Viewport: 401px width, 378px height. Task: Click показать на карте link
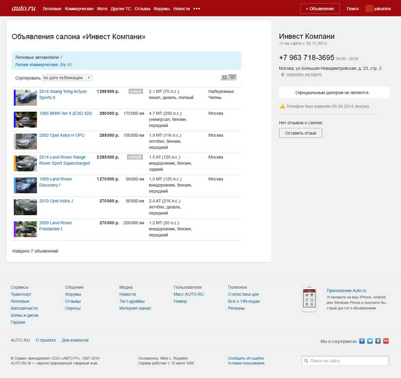tap(304, 75)
